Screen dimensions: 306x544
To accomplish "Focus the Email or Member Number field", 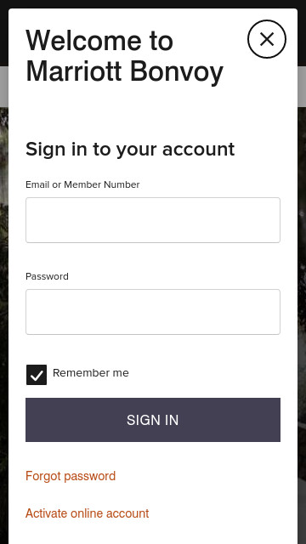I will click(153, 220).
